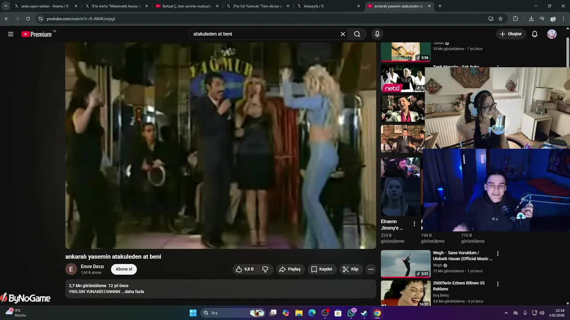Open Chrome tab search dropdown
Image resolution: width=570 pixels, height=320 pixels.
[x=6, y=6]
